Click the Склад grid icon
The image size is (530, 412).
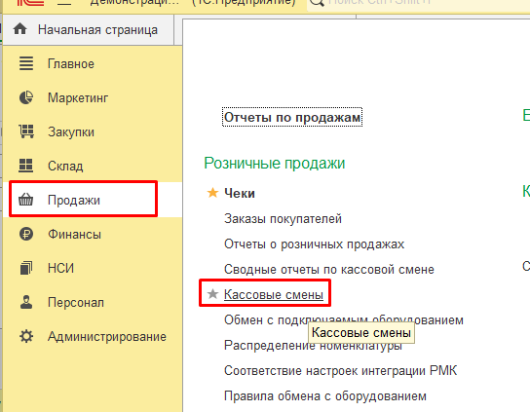point(26,166)
